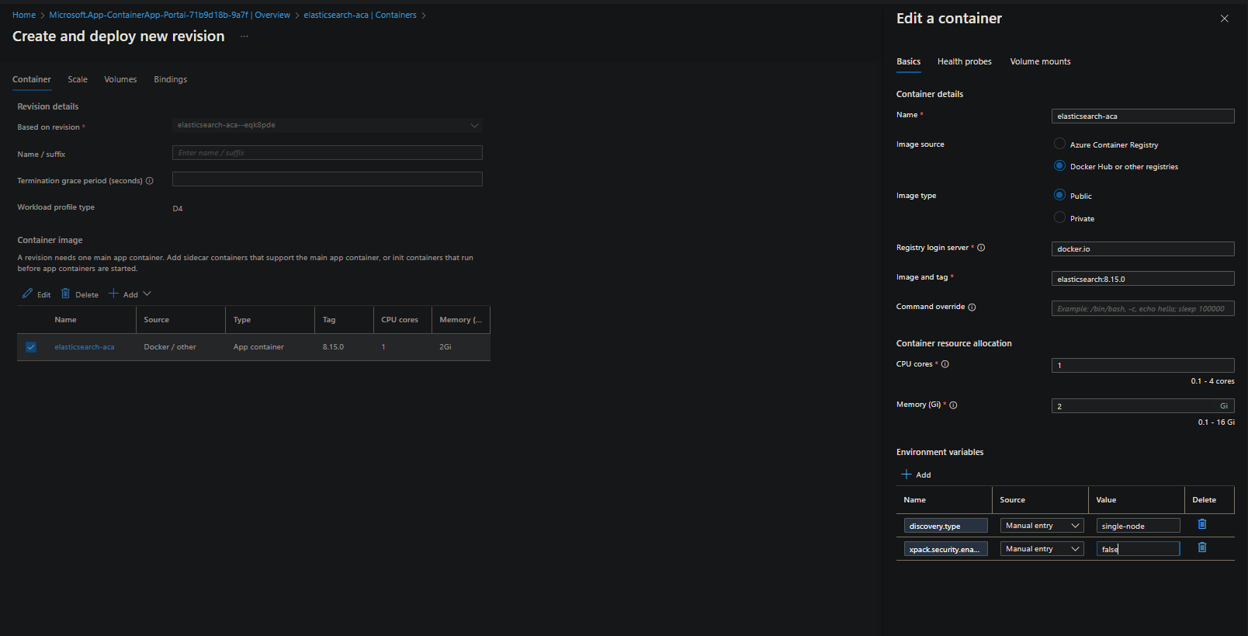Click the Value column header in environment variables
The height and width of the screenshot is (636, 1248).
click(x=1106, y=500)
